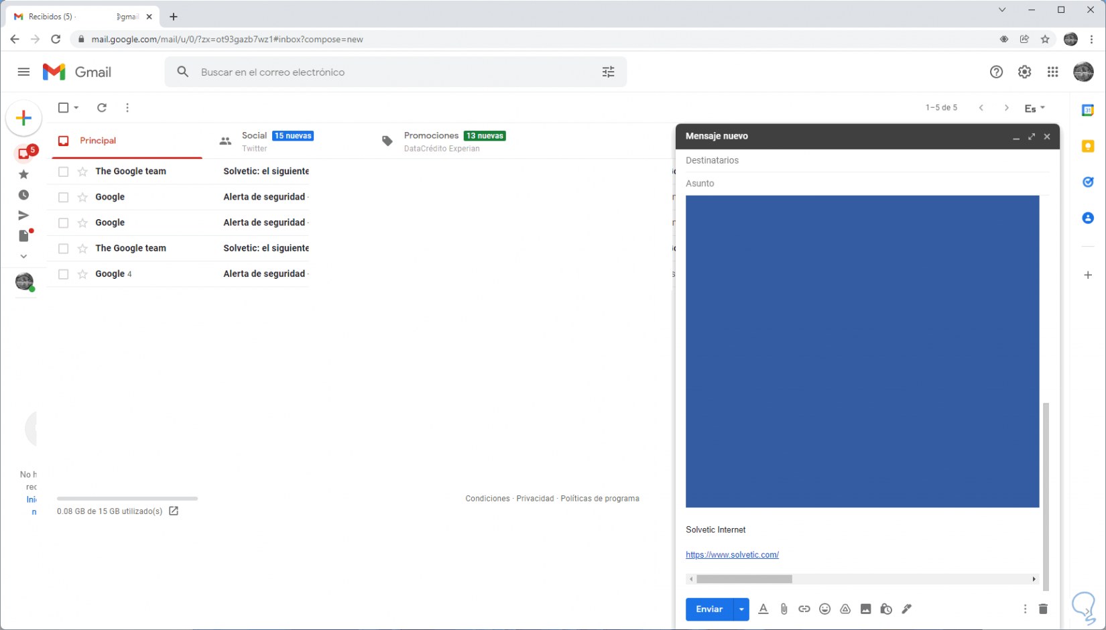Open Contacts side panel icon
This screenshot has width=1106, height=630.
click(x=1088, y=218)
